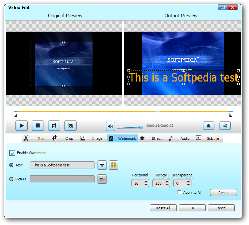Click the crop box top-center handle in Original Preview
The height and width of the screenshot is (225, 249).
tap(63, 42)
